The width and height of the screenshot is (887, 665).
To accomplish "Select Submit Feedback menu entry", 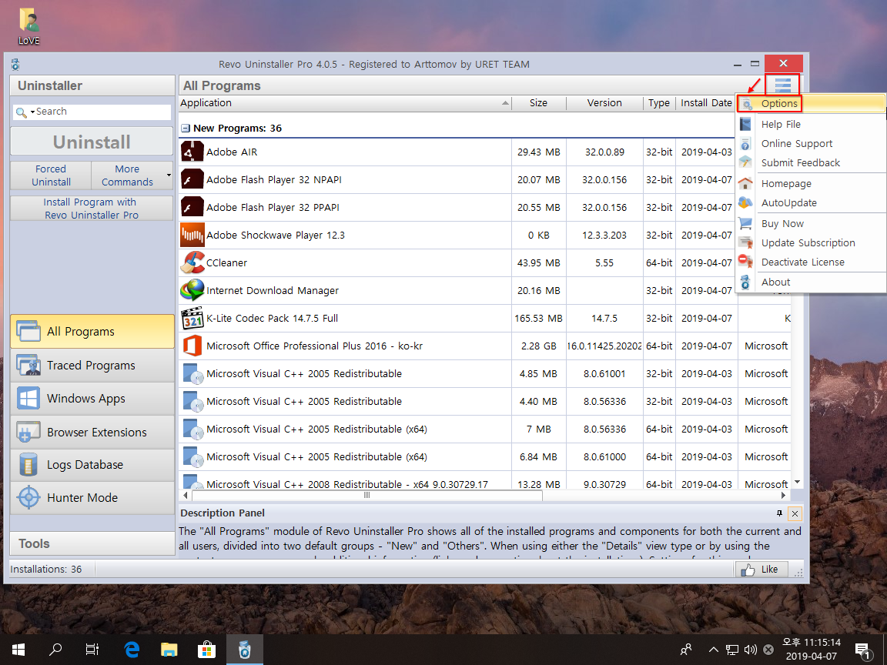I will [811, 163].
